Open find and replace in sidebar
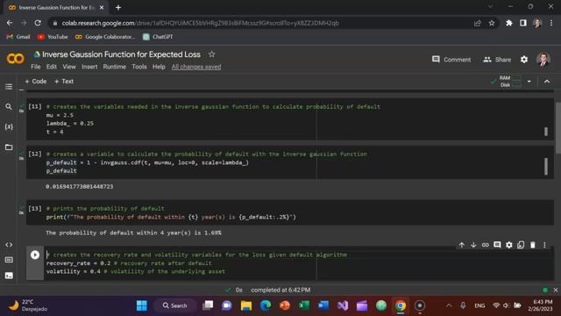The height and width of the screenshot is (316, 561). [x=9, y=107]
